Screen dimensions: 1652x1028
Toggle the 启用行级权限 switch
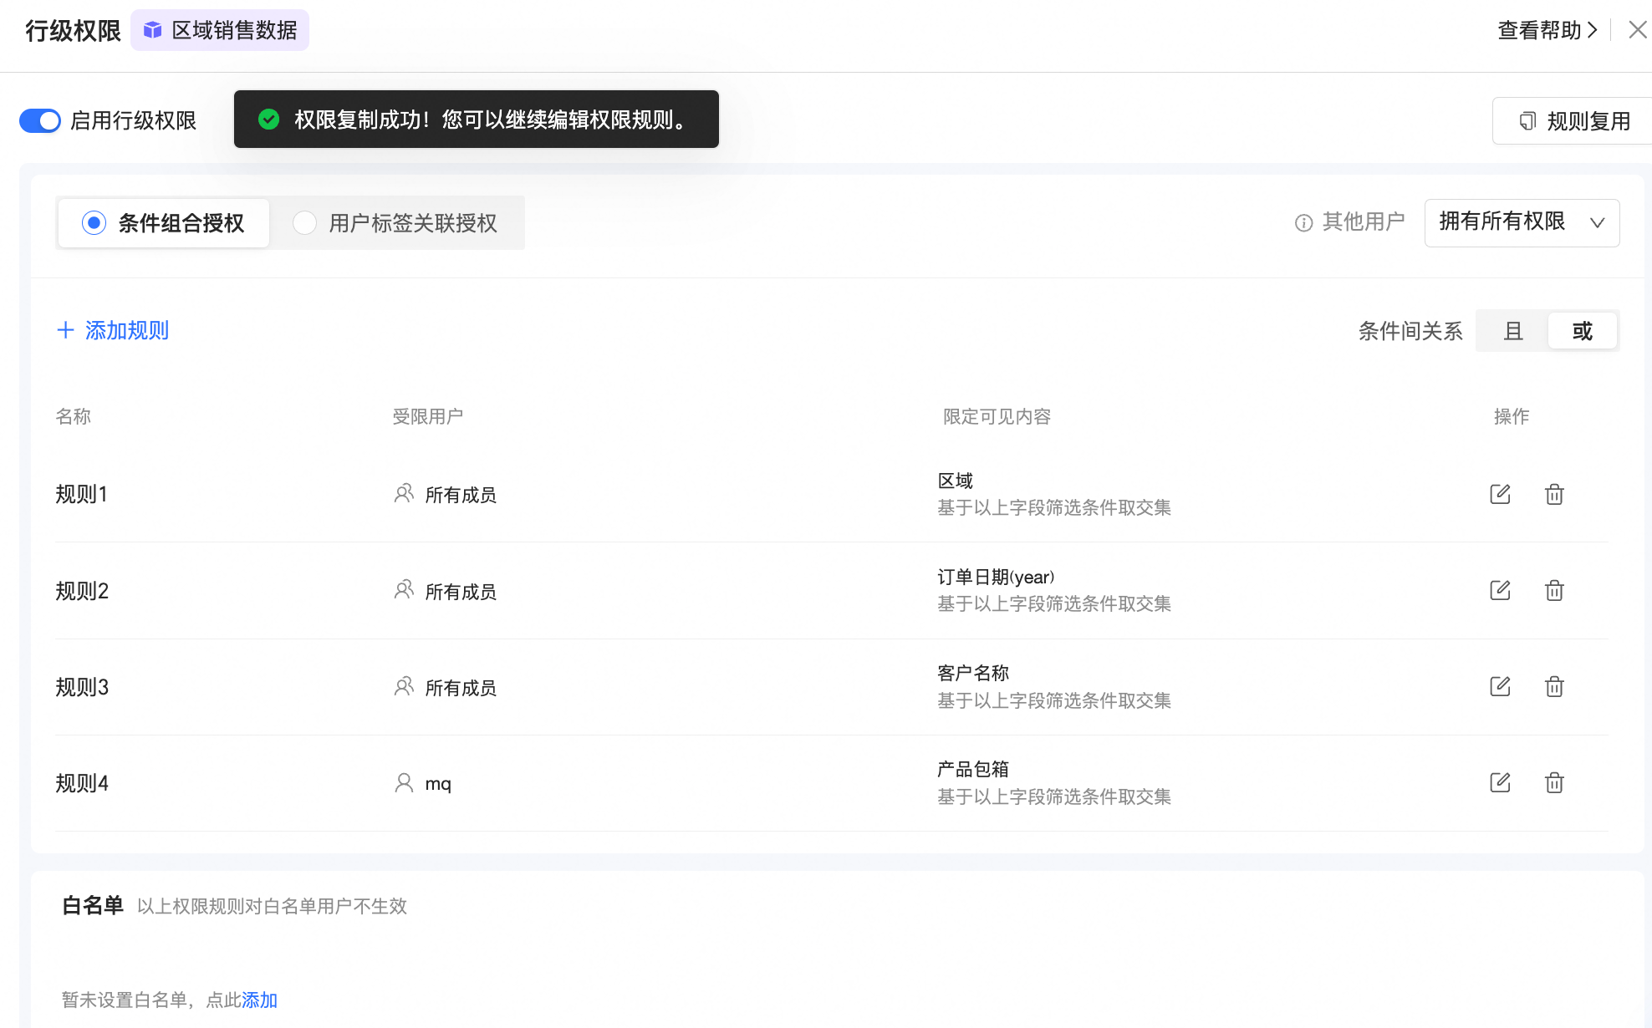40,120
